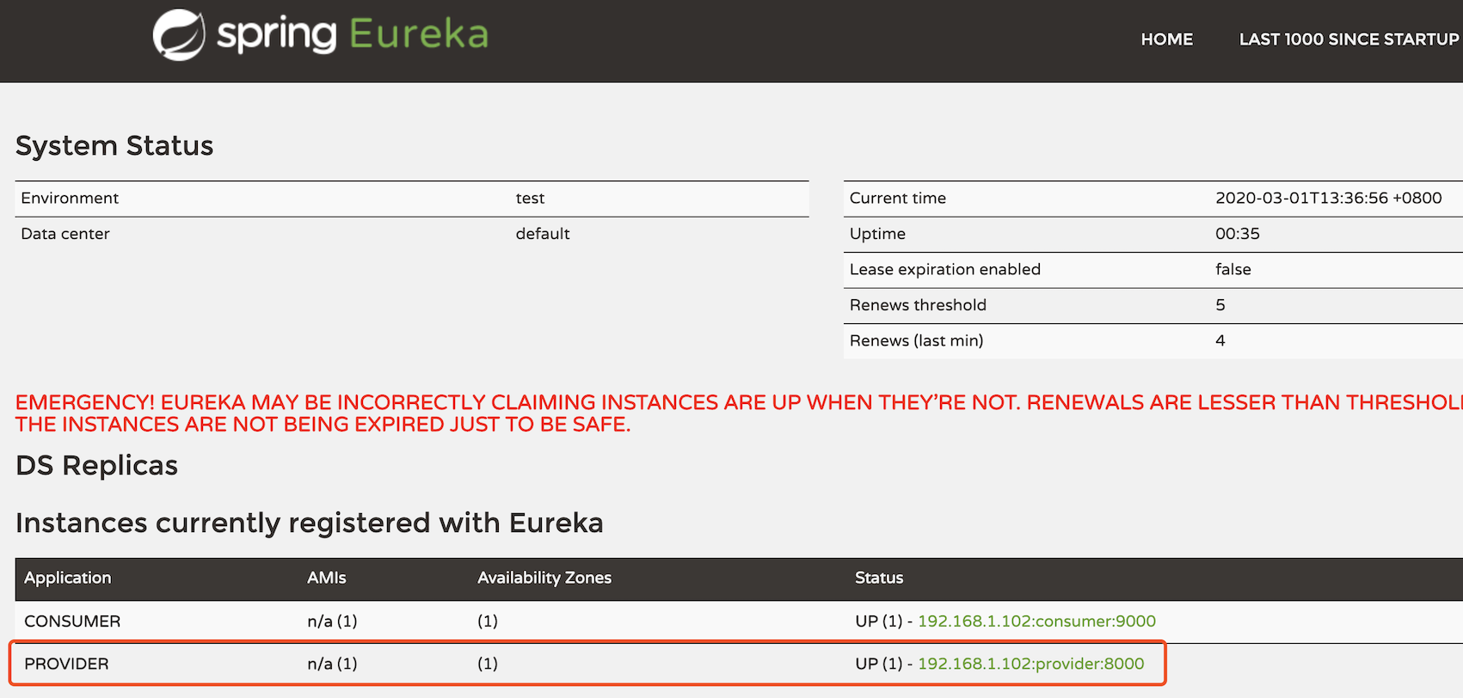
Task: Click UP (1) status in CONSUMER row
Action: coord(878,621)
